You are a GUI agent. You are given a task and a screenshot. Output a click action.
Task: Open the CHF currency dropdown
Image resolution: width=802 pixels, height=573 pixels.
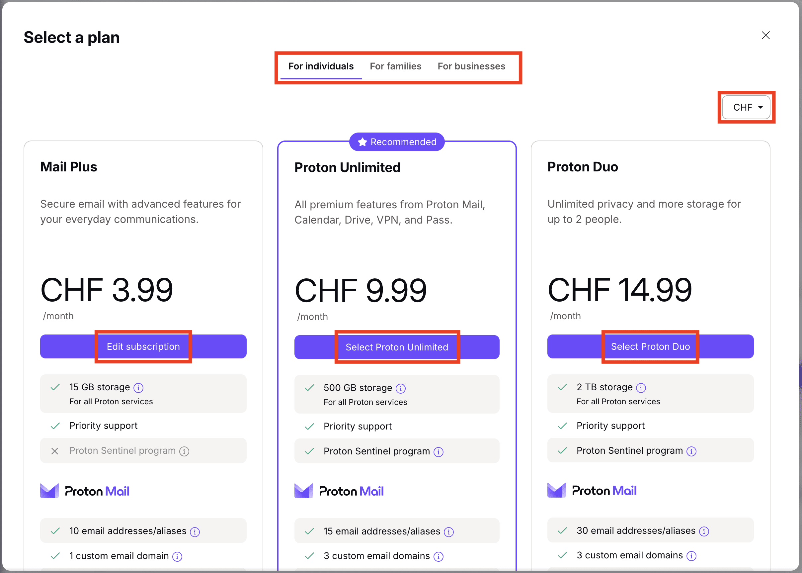(x=746, y=107)
